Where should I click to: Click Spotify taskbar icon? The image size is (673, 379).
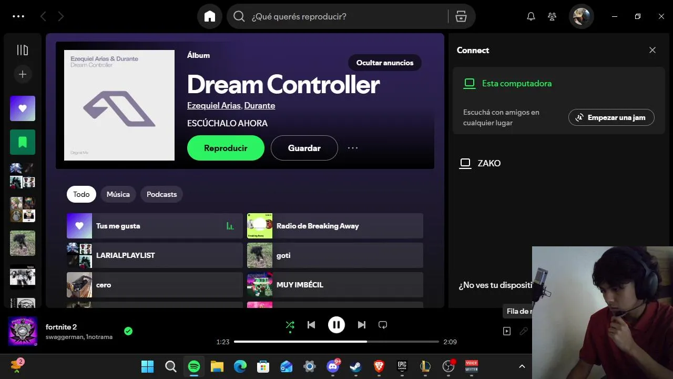coord(194,366)
